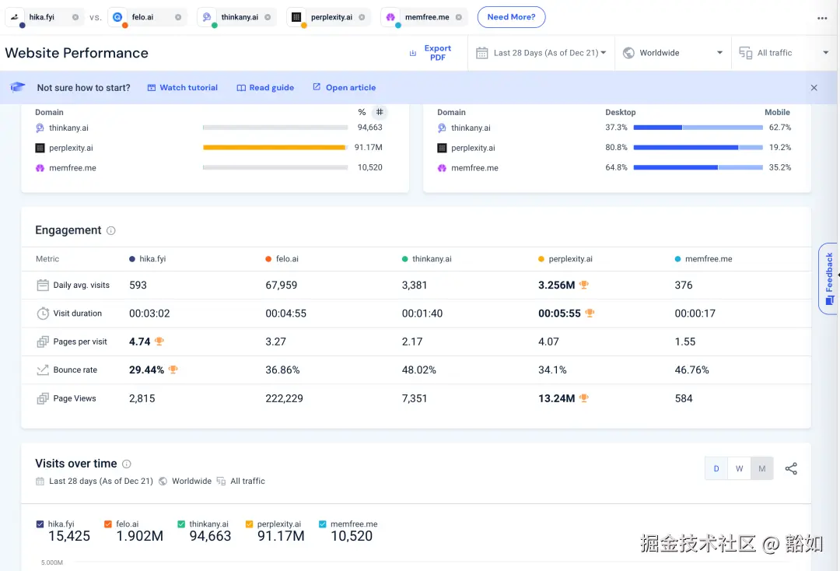840x571 pixels.
Task: Remove perplexity.ai from comparison chips
Action: coord(362,17)
